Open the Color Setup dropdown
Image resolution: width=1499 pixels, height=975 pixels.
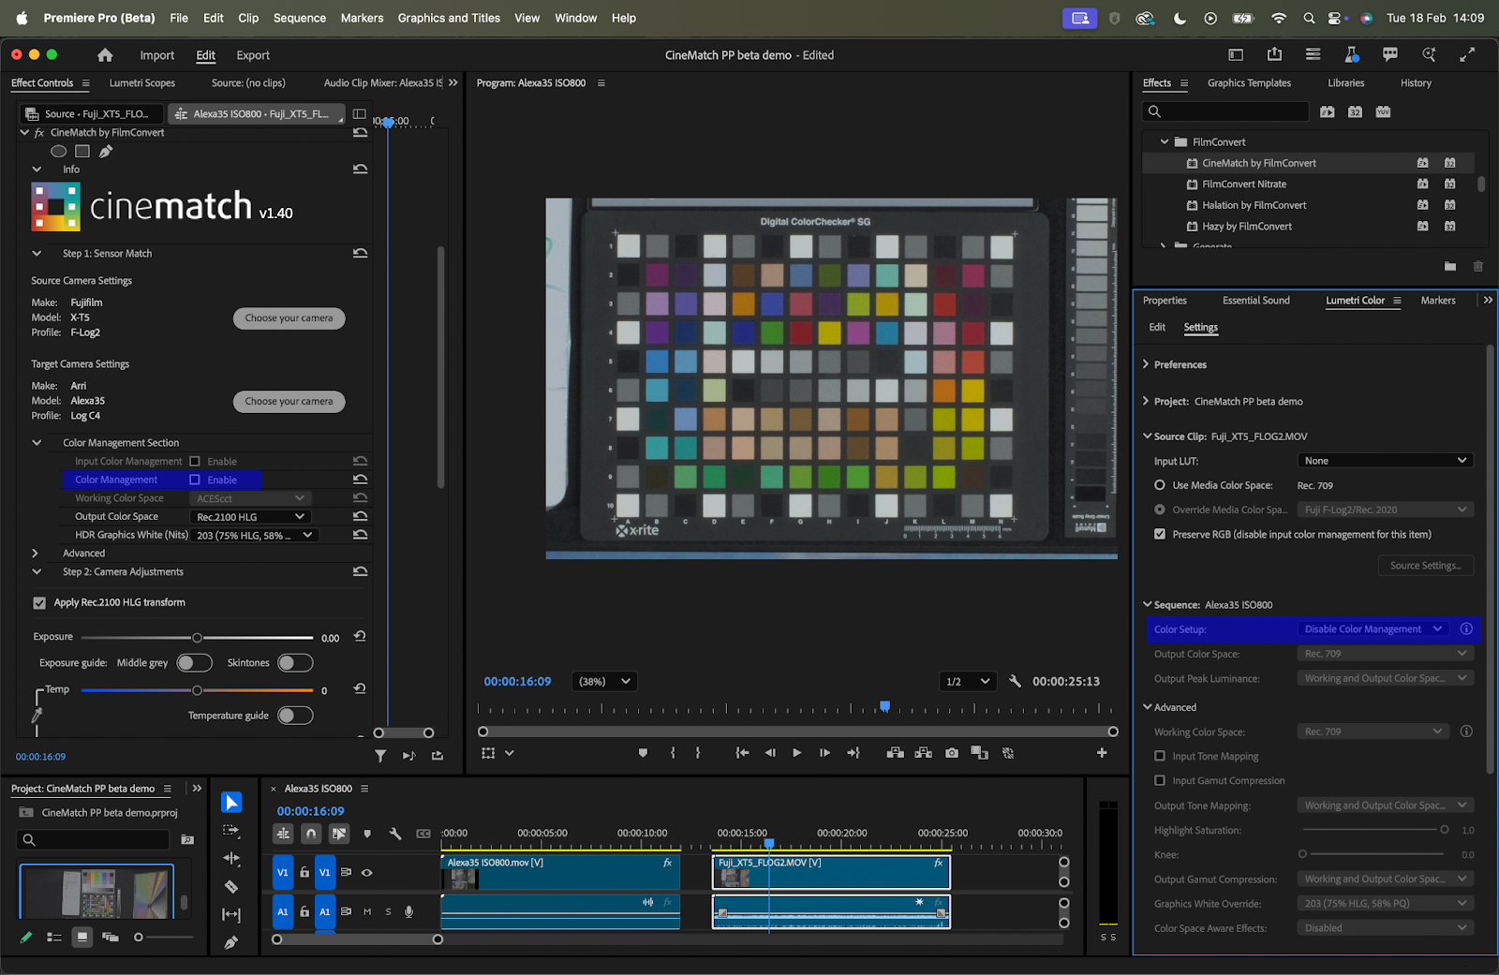1373,629
